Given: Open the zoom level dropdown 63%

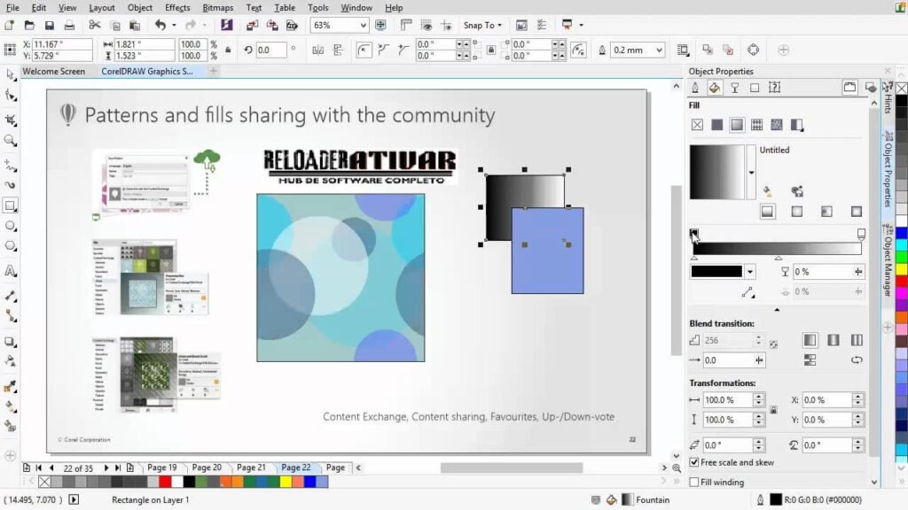Looking at the screenshot, I should point(363,26).
